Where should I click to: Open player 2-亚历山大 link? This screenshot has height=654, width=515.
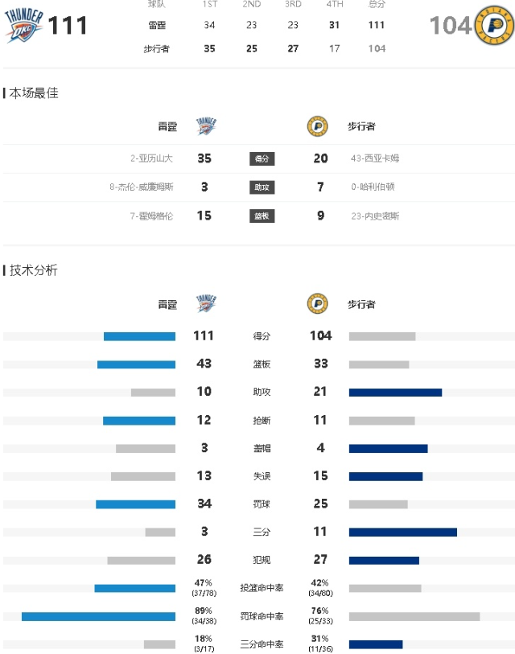coord(151,158)
